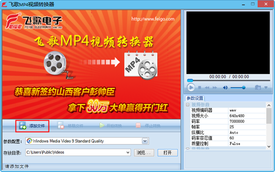275x172 pixels.
Task: Fast-forward the preview video
Action: click(x=214, y=88)
